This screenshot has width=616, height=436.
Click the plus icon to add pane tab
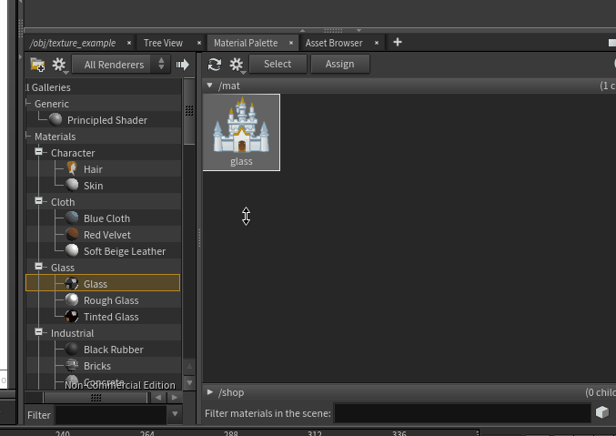tap(398, 43)
